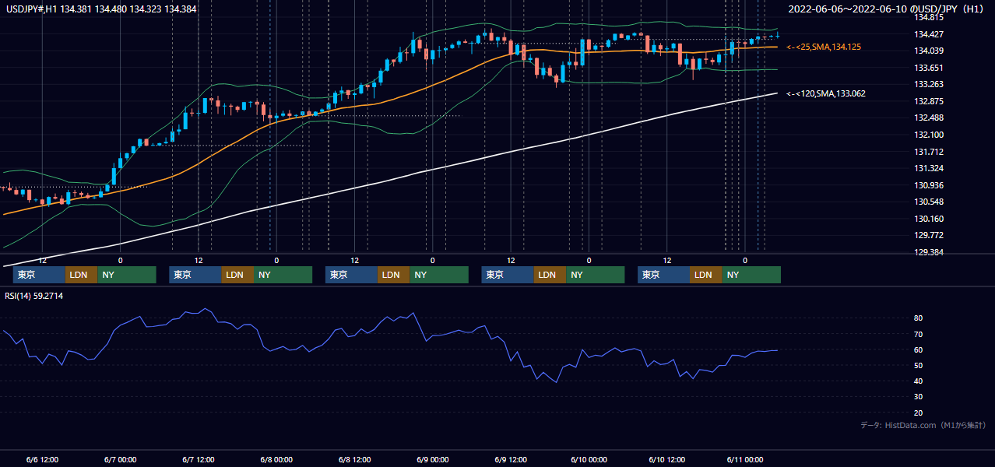995x467 pixels.
Task: Click RSI scale value 50
Action: (918, 365)
